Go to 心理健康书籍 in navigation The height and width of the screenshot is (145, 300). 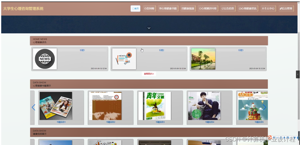point(168,8)
